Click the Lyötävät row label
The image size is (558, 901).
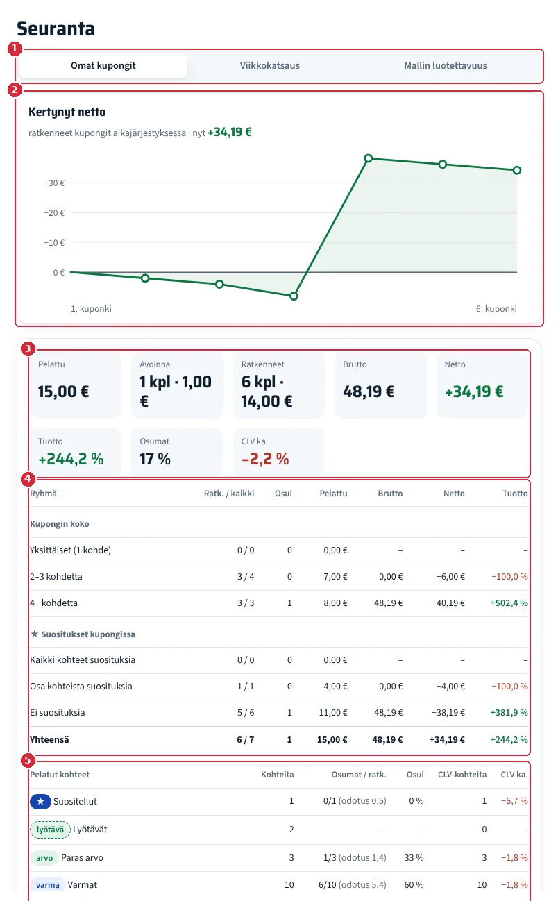[90, 829]
